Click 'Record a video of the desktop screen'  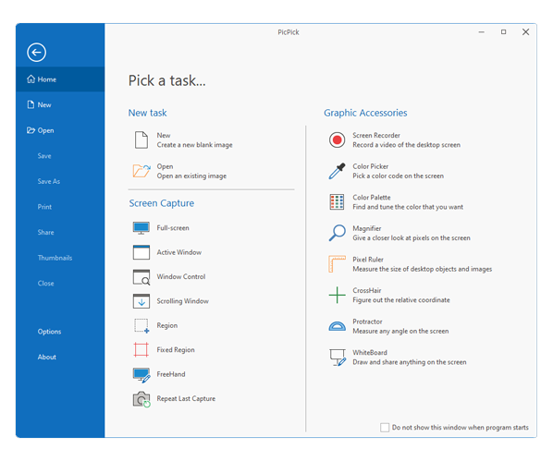point(406,145)
